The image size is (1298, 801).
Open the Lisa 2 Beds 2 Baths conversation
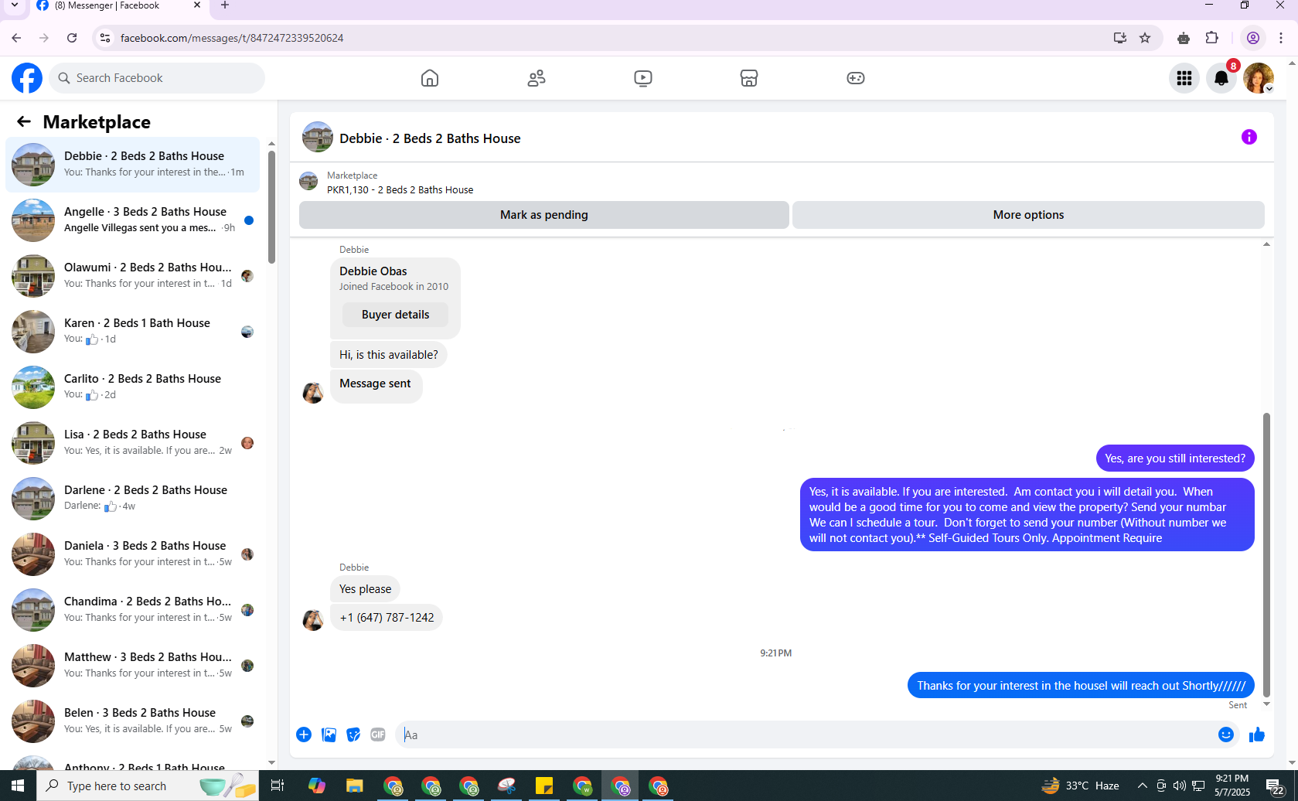(x=132, y=442)
